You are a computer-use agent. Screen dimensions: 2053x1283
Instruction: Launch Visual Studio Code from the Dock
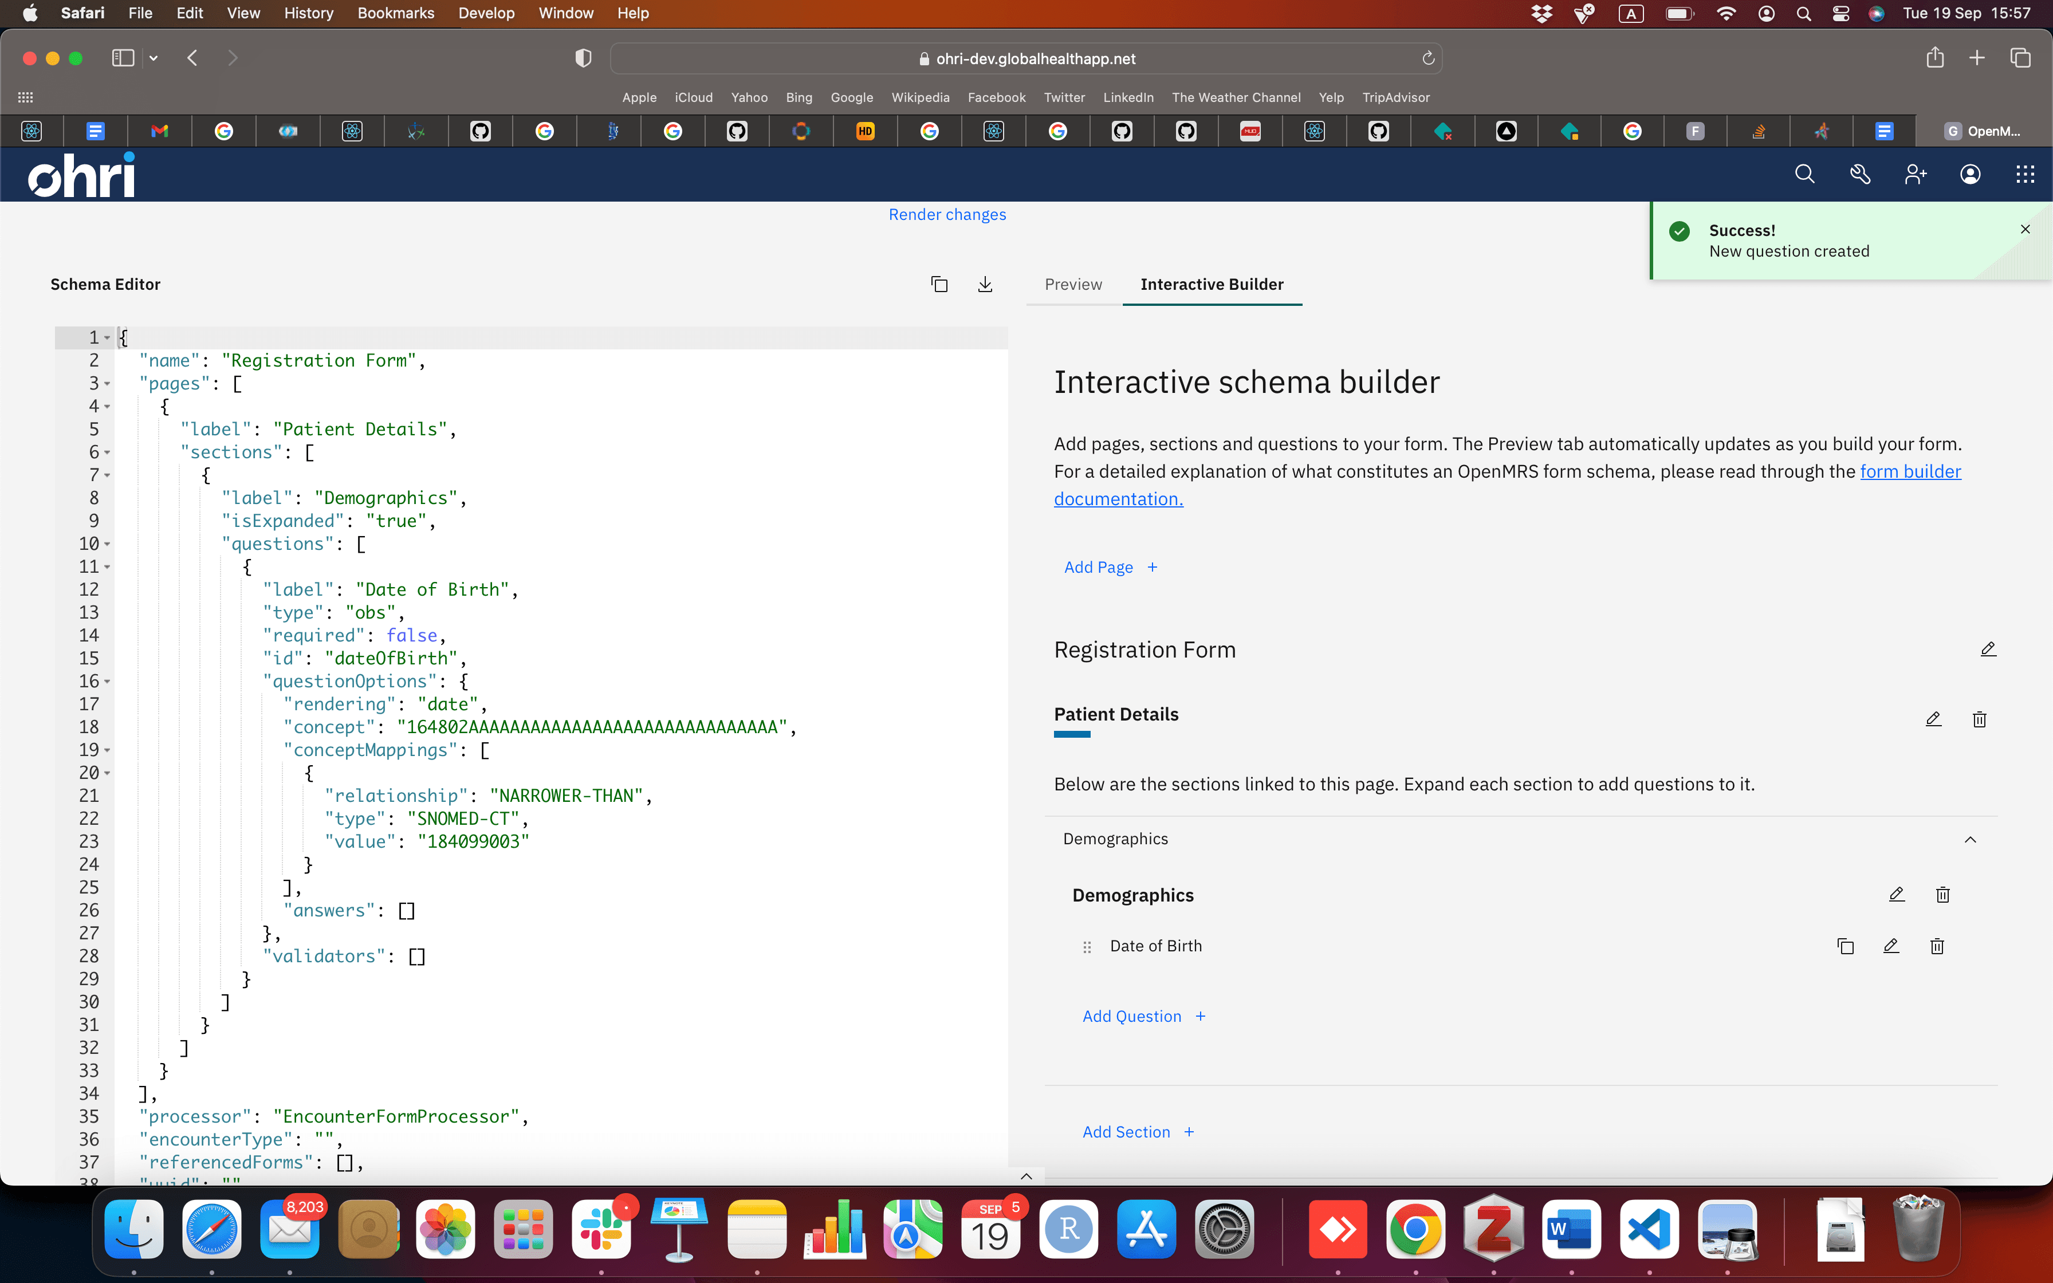pyautogui.click(x=1649, y=1229)
